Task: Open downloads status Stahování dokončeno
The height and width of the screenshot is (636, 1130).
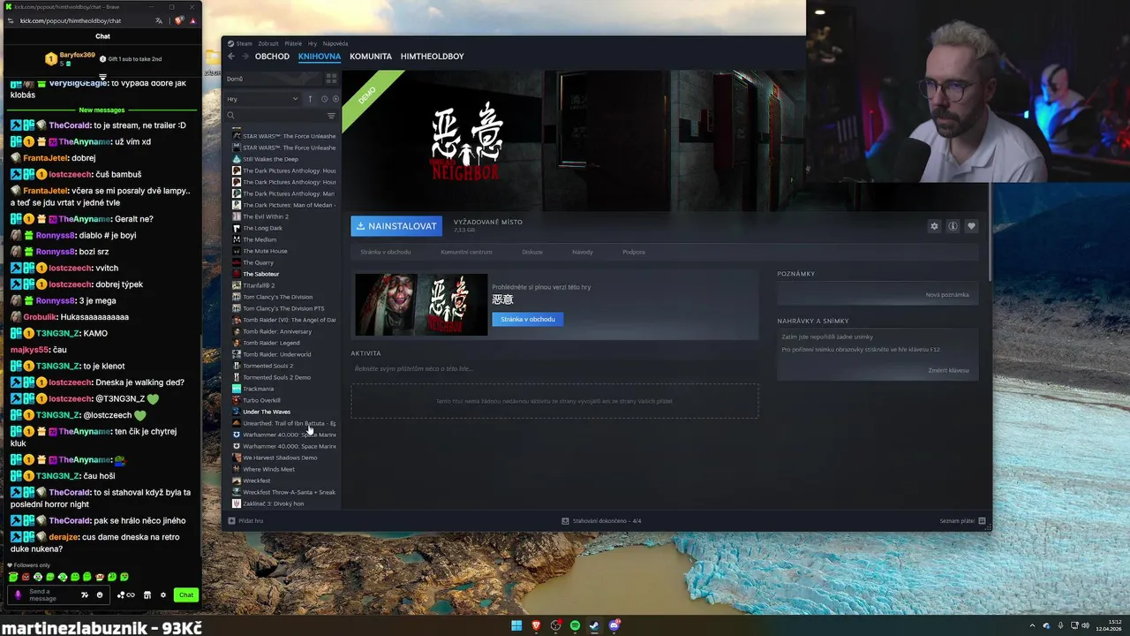Action: (601, 521)
